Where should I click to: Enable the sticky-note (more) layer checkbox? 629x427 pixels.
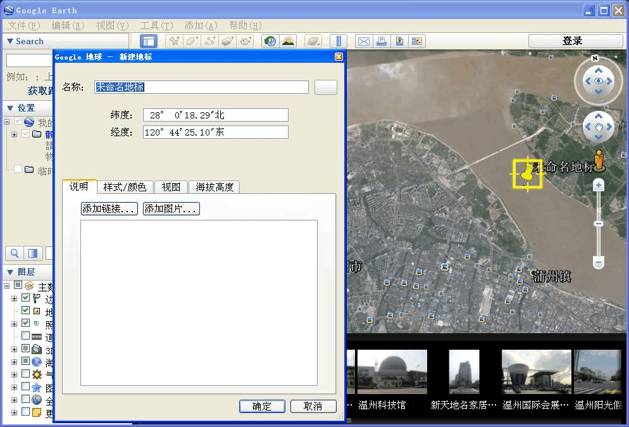[26, 411]
